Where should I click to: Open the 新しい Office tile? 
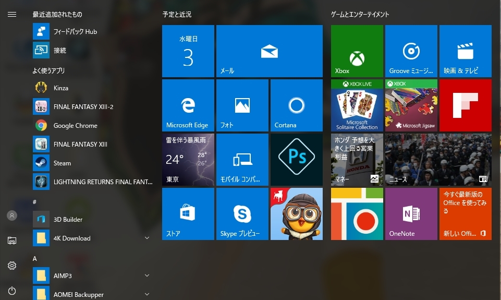465,213
